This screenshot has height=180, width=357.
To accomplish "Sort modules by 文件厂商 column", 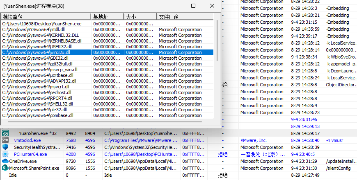I will (185, 17).
